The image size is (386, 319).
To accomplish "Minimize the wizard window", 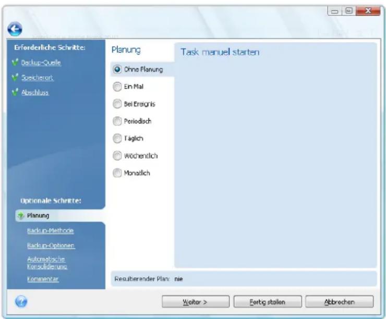I will click(x=334, y=11).
